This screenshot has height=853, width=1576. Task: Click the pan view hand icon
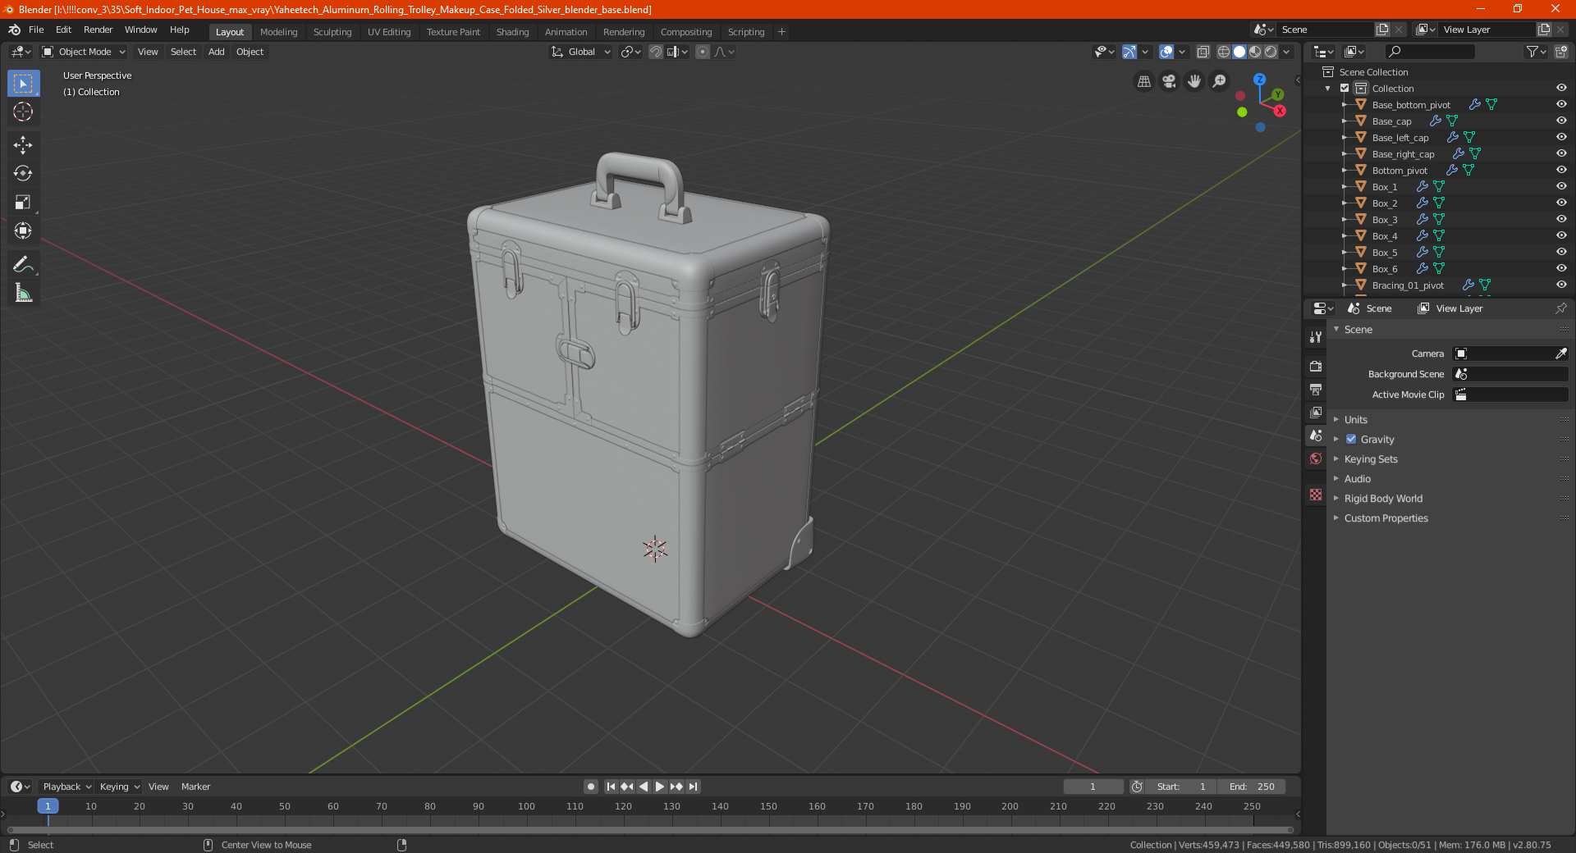[1194, 81]
